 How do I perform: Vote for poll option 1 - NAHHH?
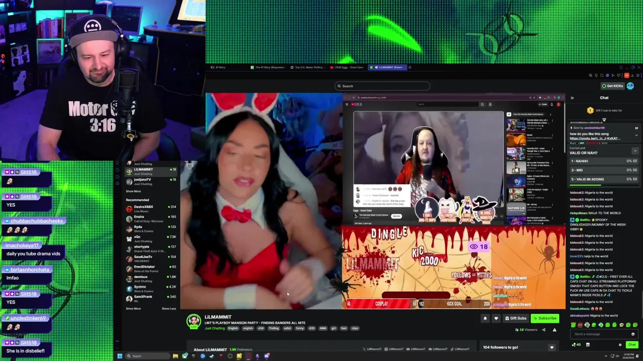tap(604, 161)
